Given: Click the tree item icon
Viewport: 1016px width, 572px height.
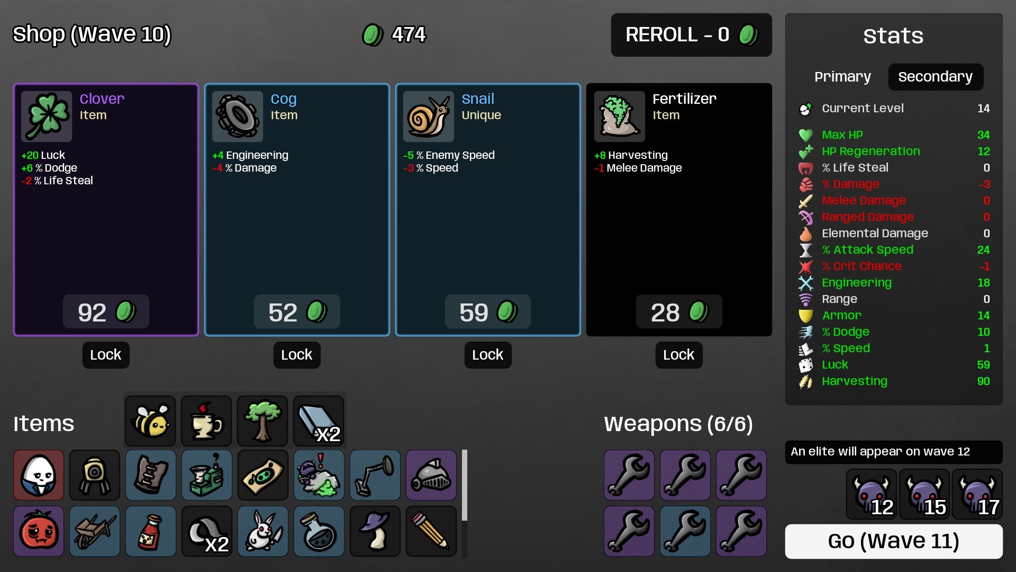Looking at the screenshot, I should pyautogui.click(x=262, y=421).
